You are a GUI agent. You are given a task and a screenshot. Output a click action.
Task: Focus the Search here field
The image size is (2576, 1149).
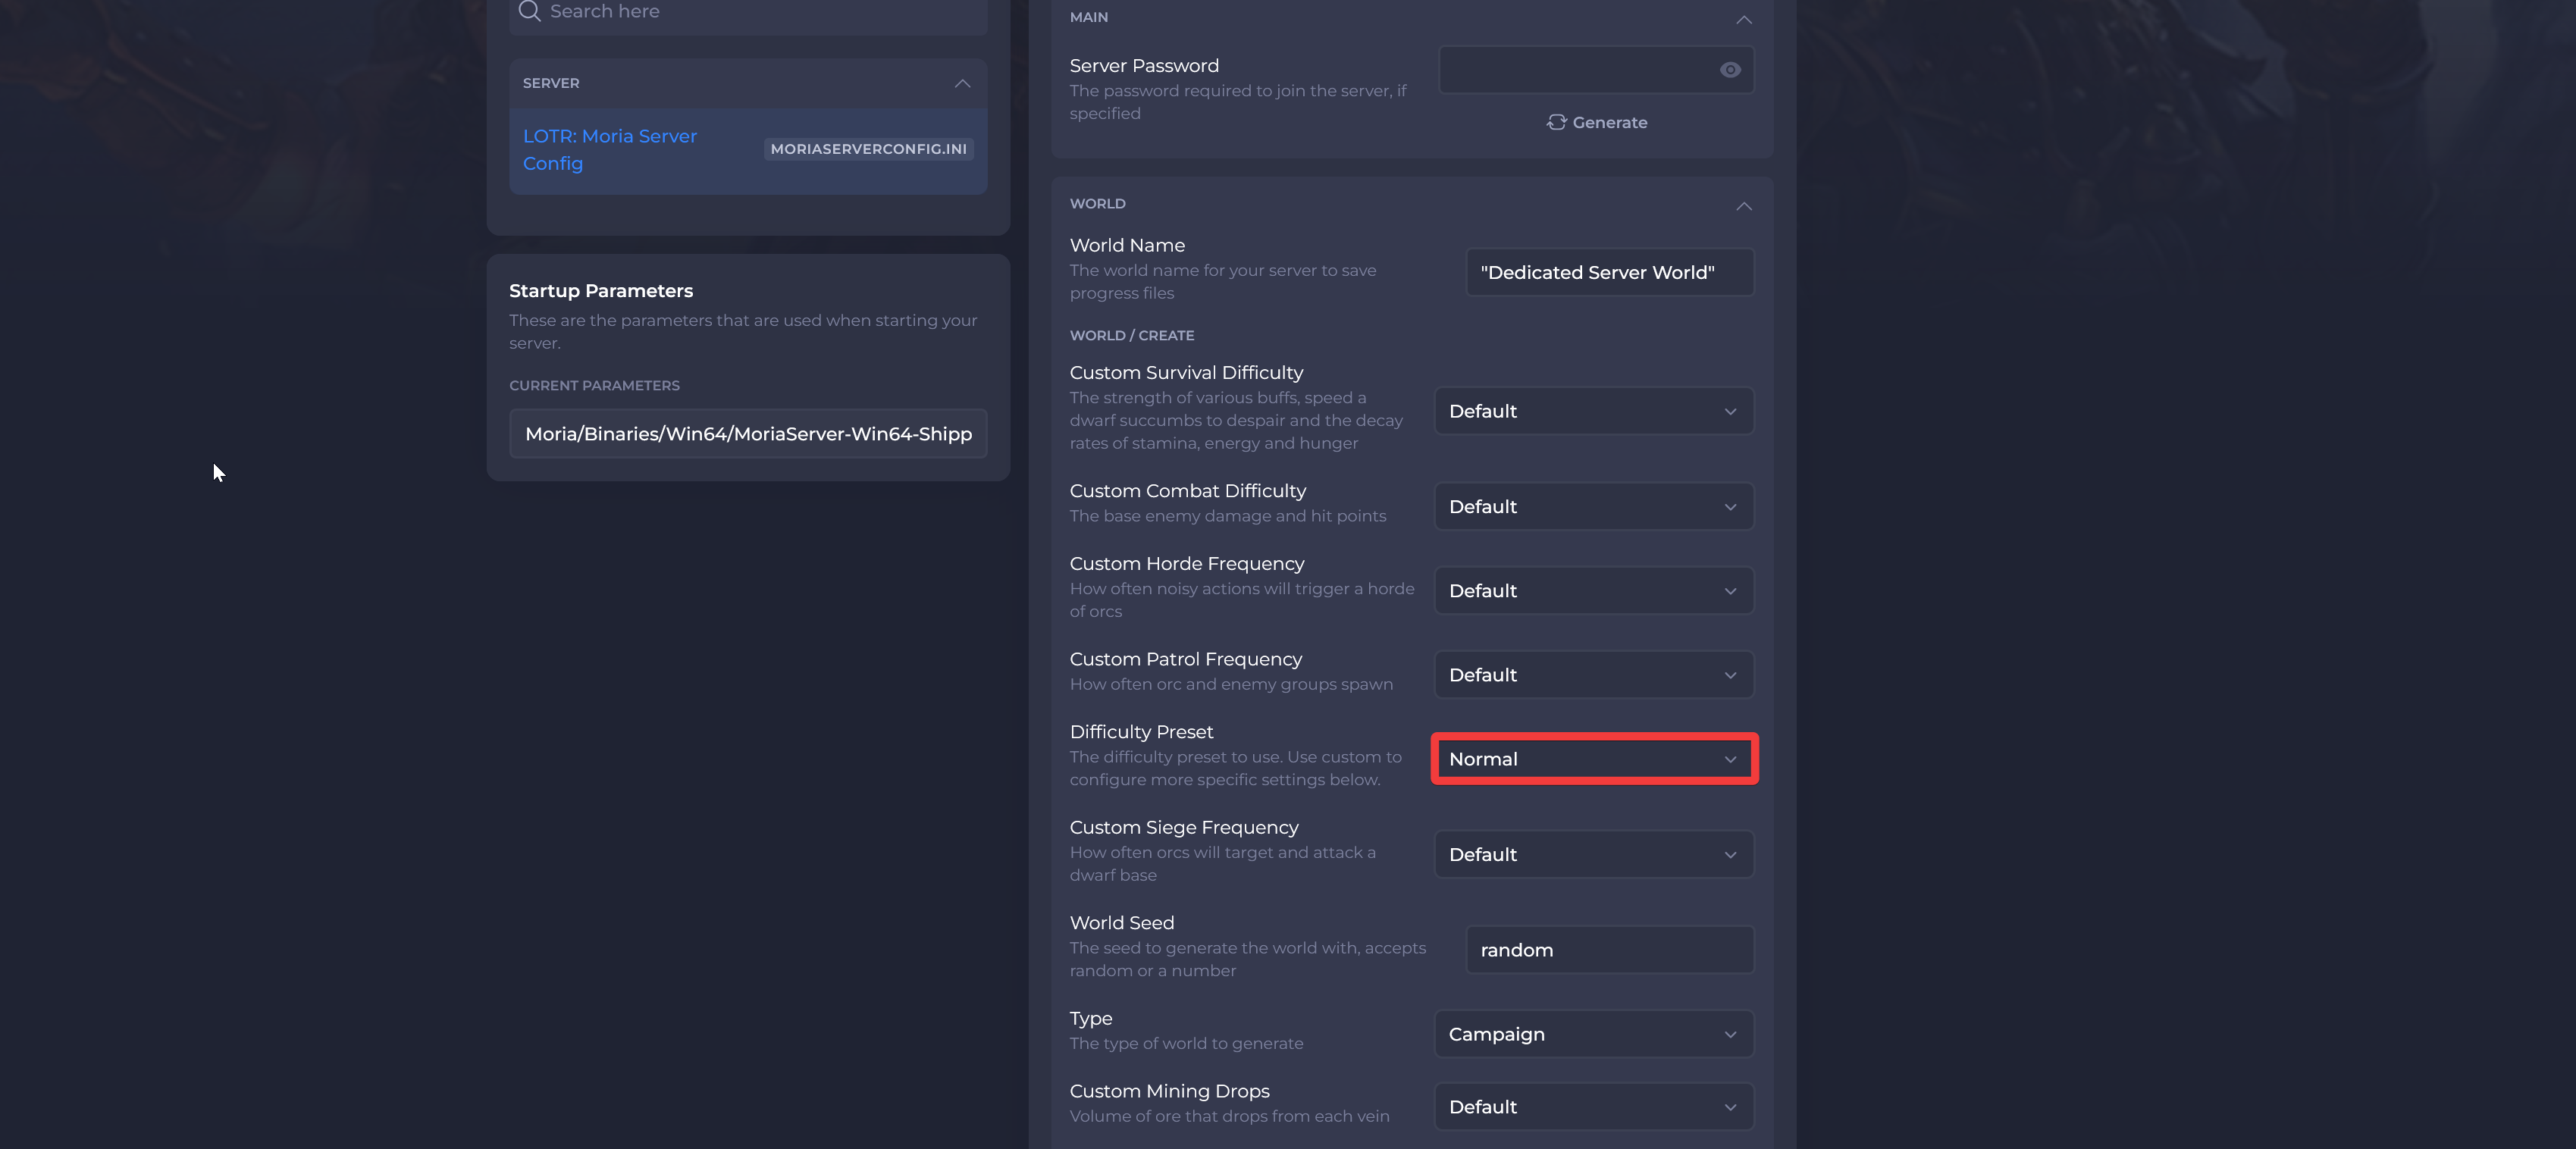[x=748, y=13]
